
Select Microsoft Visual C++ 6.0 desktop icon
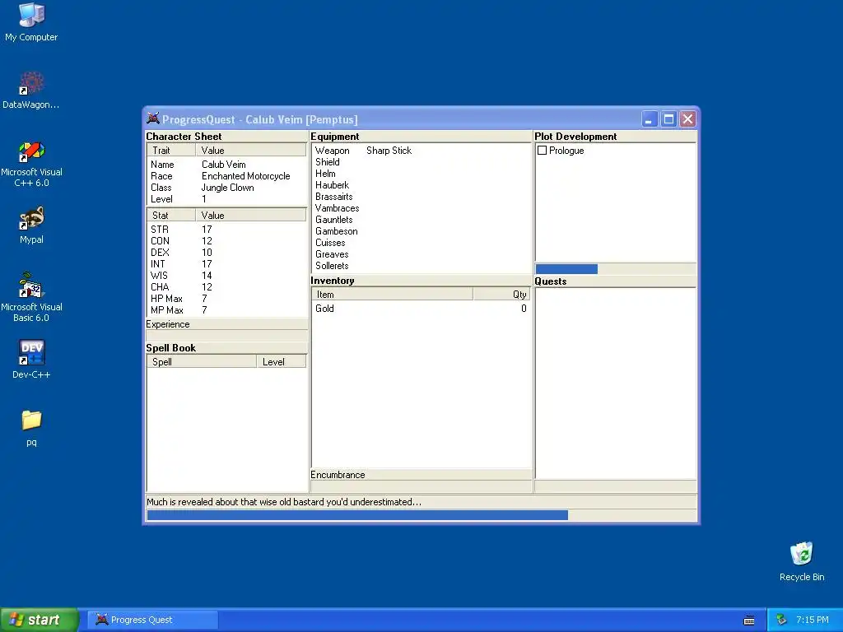(x=31, y=164)
